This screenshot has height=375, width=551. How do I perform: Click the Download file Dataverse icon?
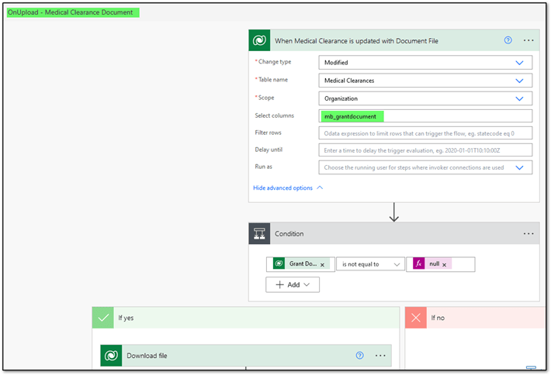112,356
